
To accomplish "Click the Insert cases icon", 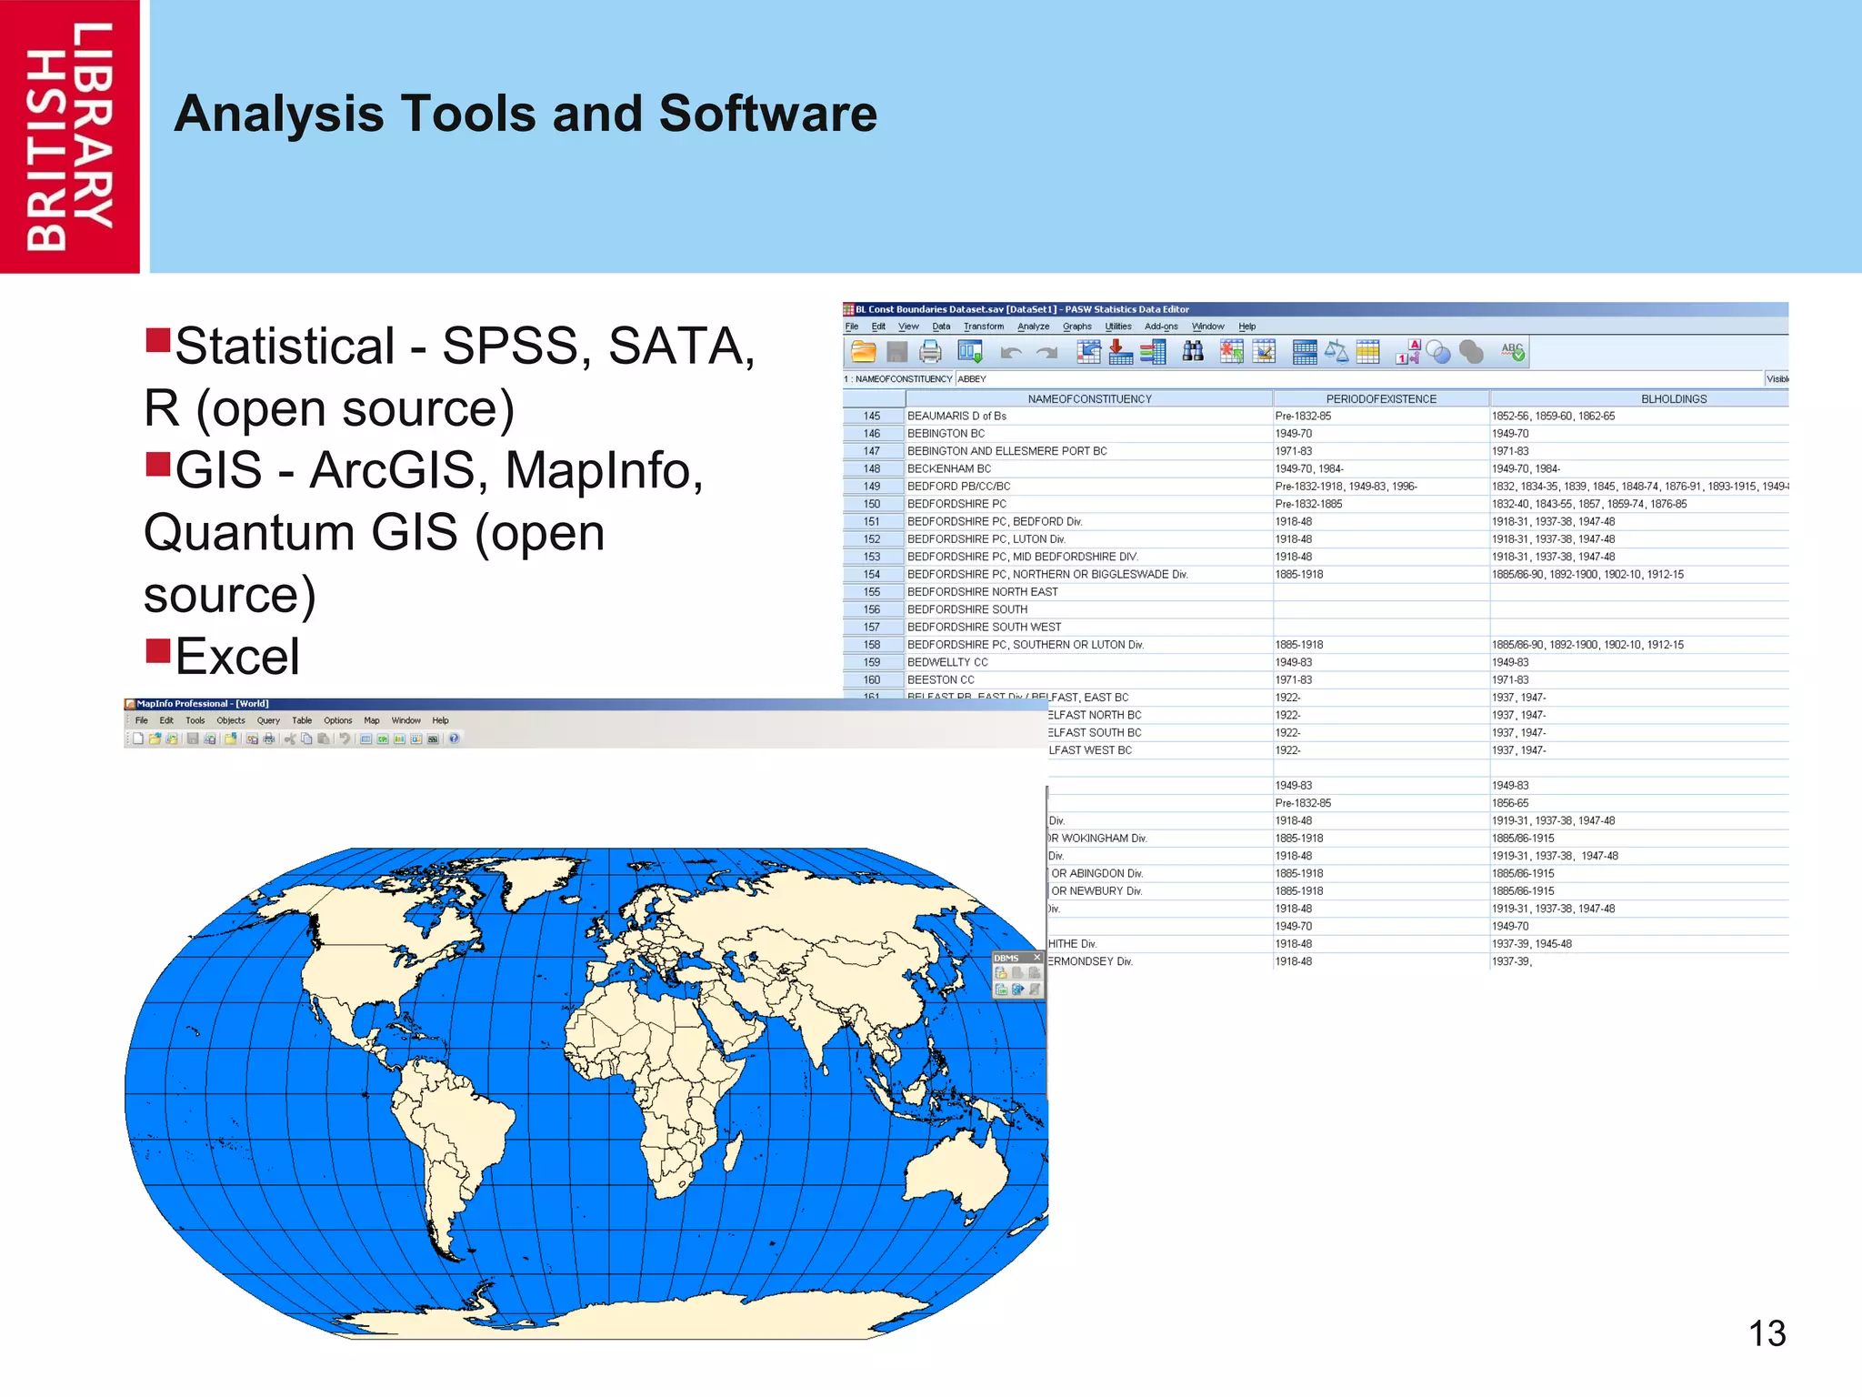I will coord(1232,352).
